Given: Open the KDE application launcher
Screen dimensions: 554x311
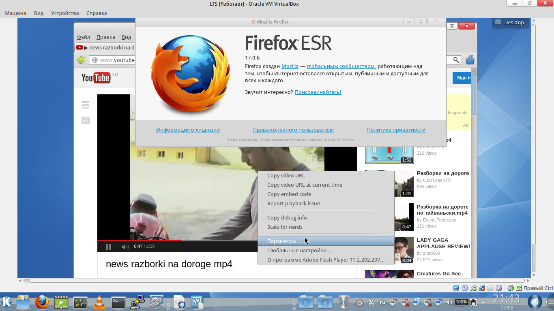Looking at the screenshot, I should 7,302.
